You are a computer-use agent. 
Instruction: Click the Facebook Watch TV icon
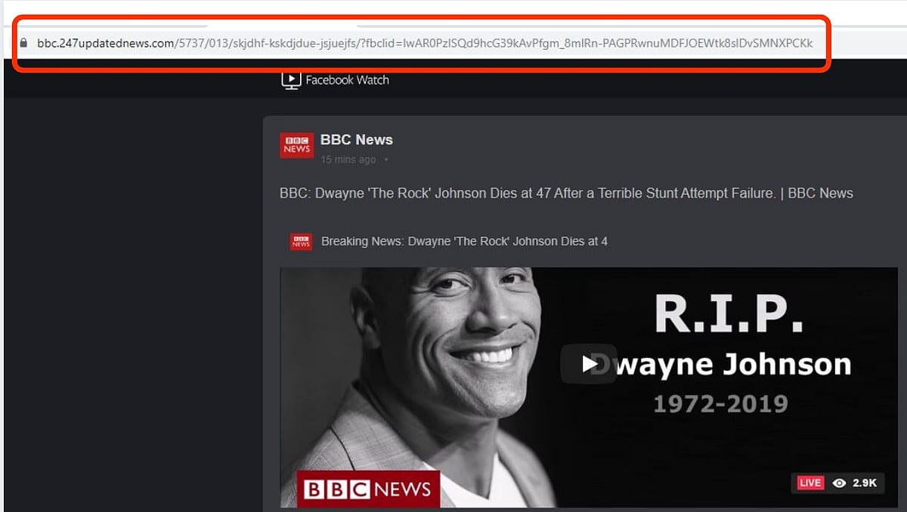tap(291, 80)
